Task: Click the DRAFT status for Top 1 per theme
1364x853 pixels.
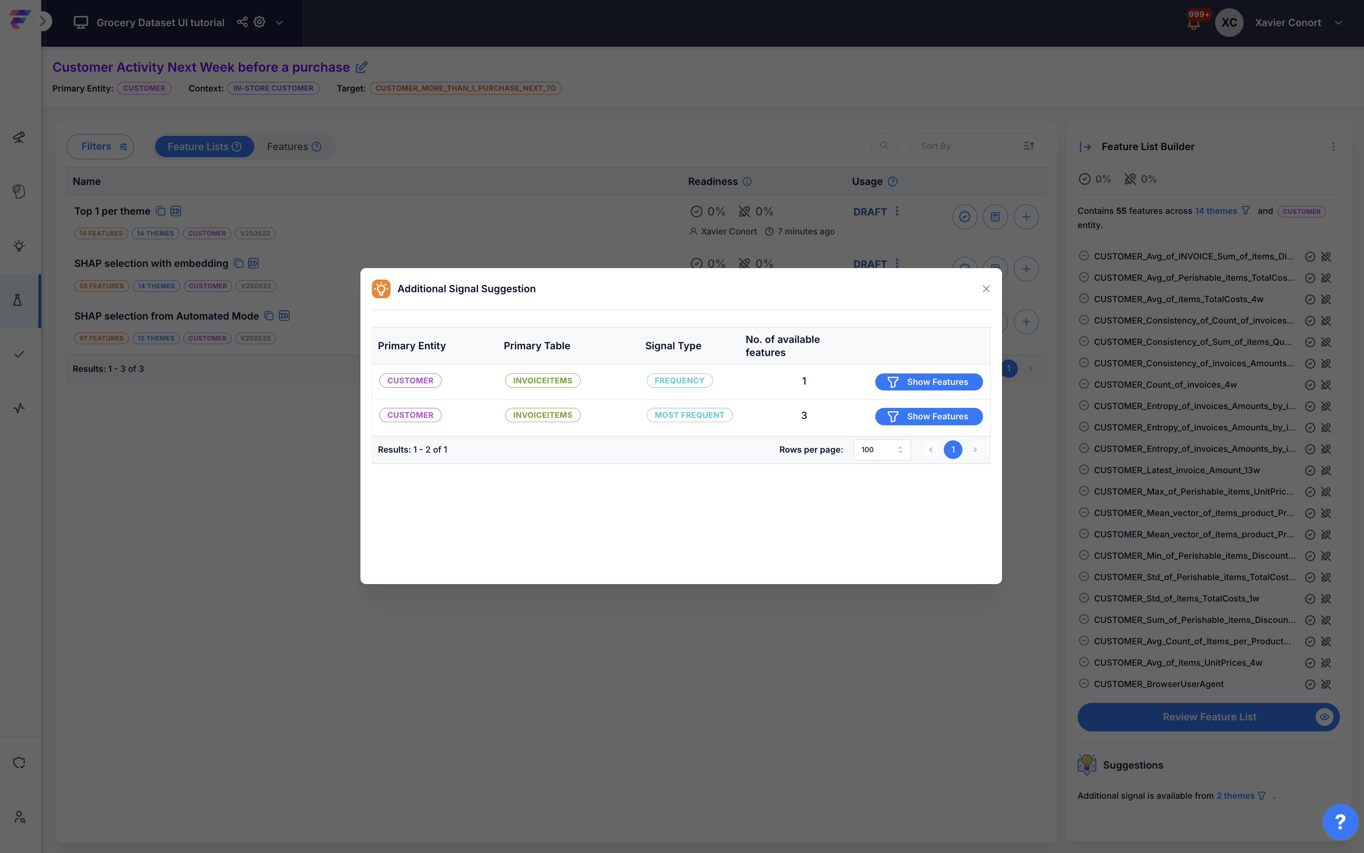Action: point(870,211)
